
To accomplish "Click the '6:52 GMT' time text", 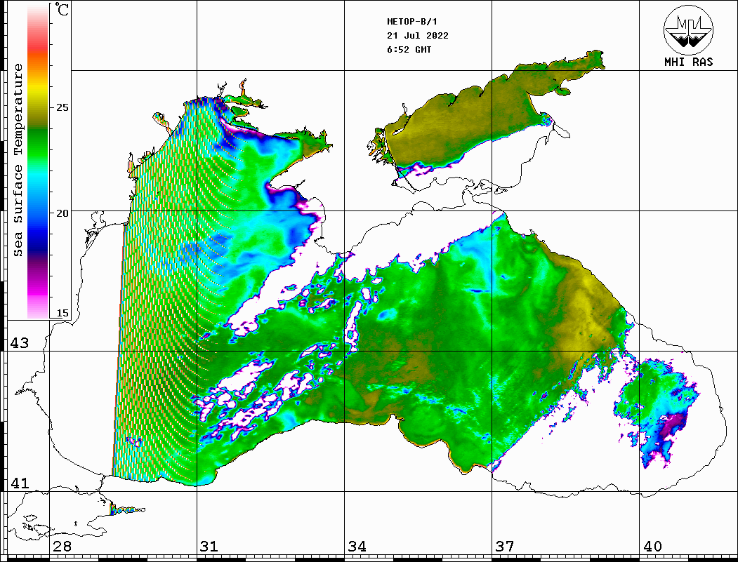I will [409, 49].
